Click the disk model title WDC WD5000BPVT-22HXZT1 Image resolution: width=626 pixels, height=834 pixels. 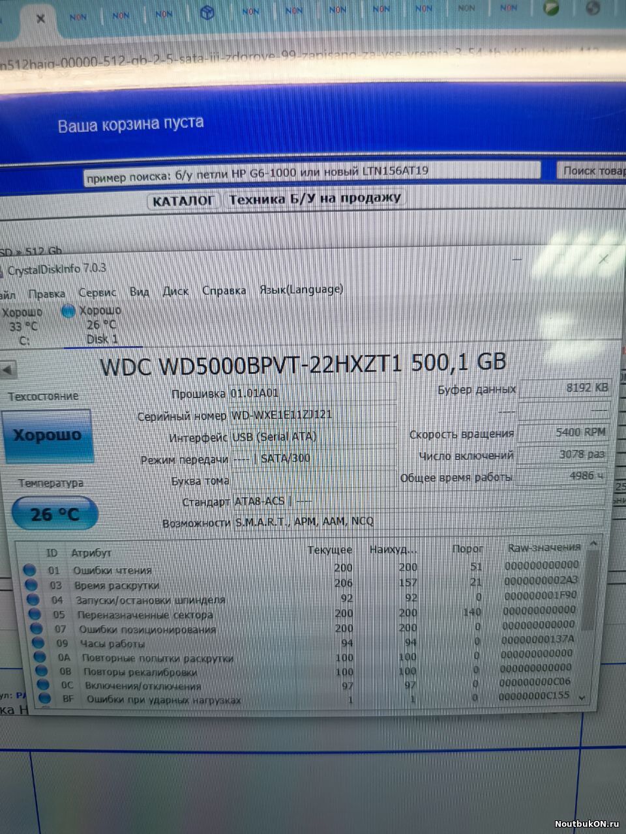(250, 366)
